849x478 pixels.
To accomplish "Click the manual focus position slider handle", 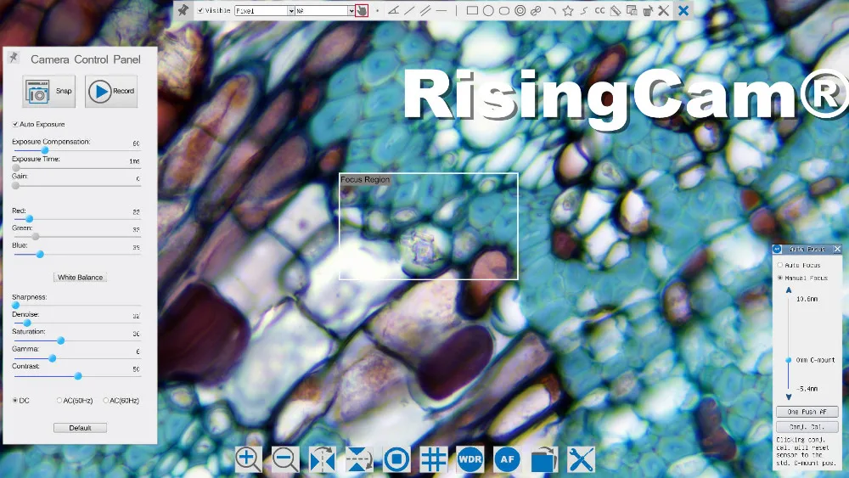I will [789, 360].
